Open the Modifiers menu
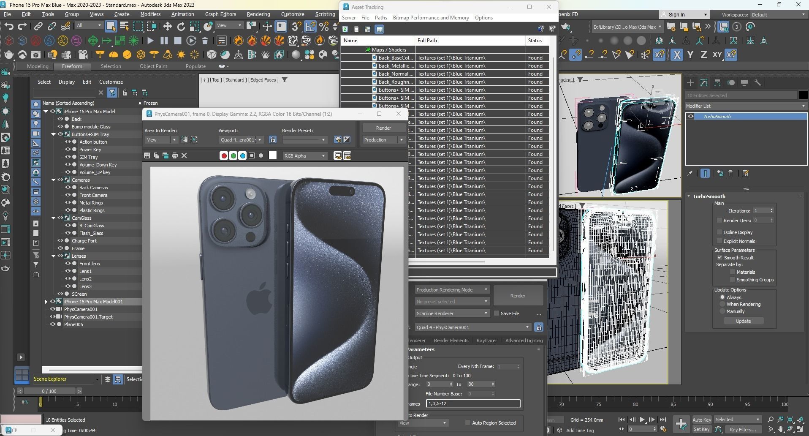 (150, 14)
